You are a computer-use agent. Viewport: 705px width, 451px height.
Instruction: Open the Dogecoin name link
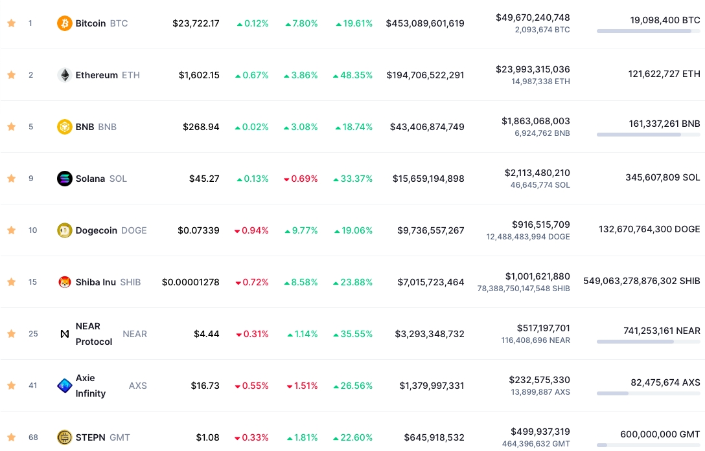point(96,230)
